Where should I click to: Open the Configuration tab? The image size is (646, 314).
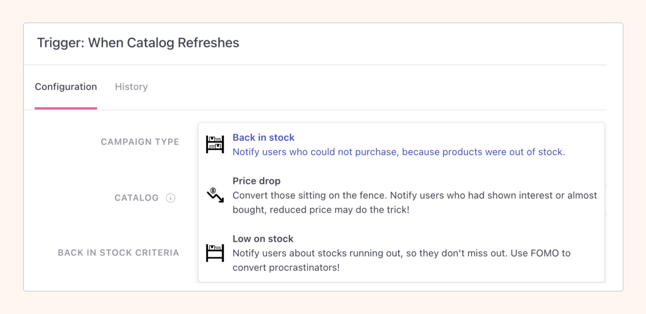pyautogui.click(x=66, y=87)
